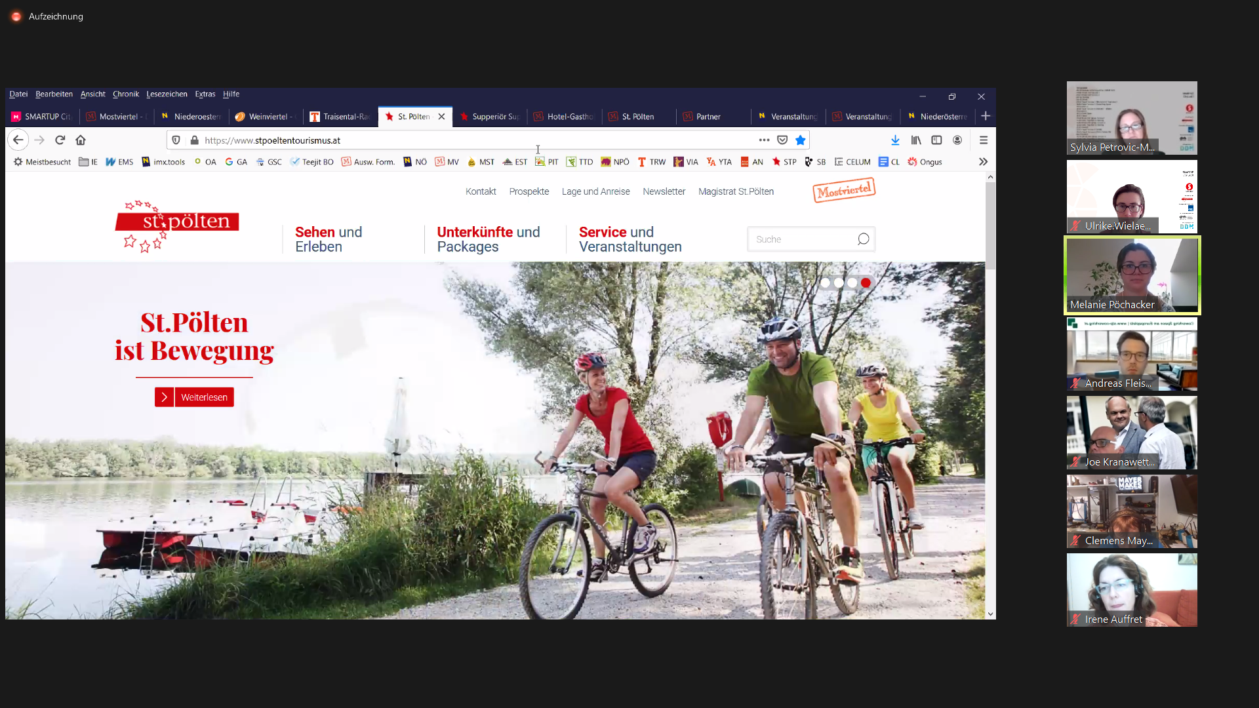The width and height of the screenshot is (1259, 708).
Task: Open the Newsletter link
Action: [664, 191]
